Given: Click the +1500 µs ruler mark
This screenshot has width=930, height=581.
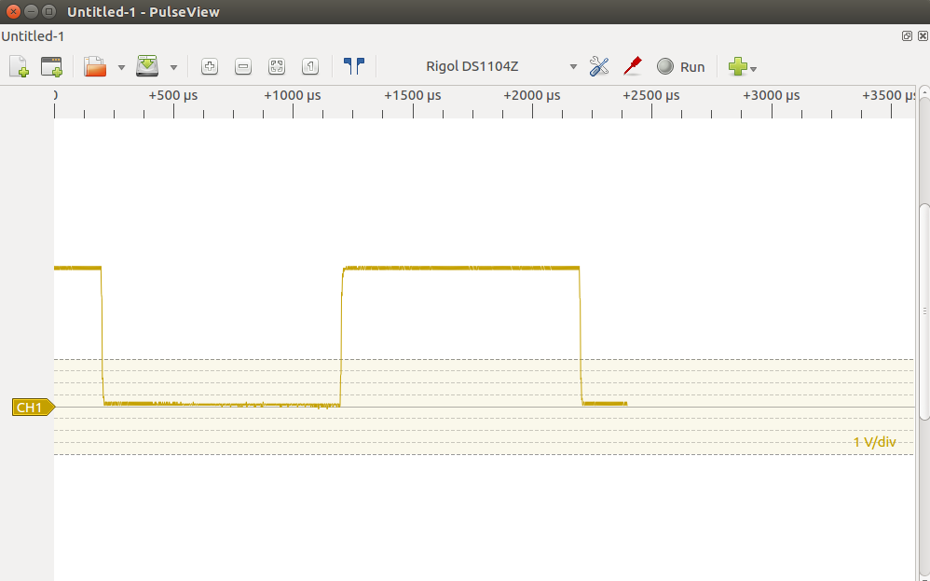Looking at the screenshot, I should [x=412, y=95].
